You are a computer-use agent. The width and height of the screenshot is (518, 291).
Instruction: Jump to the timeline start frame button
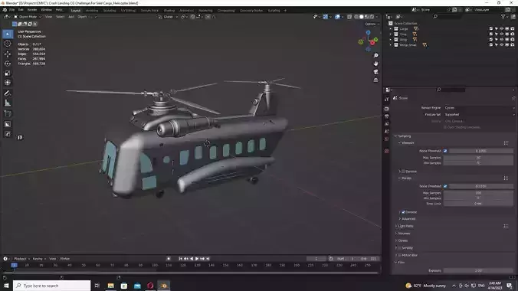tap(180, 259)
